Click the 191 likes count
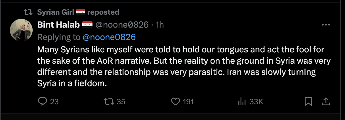The height and width of the screenshot is (120, 345). point(188,102)
